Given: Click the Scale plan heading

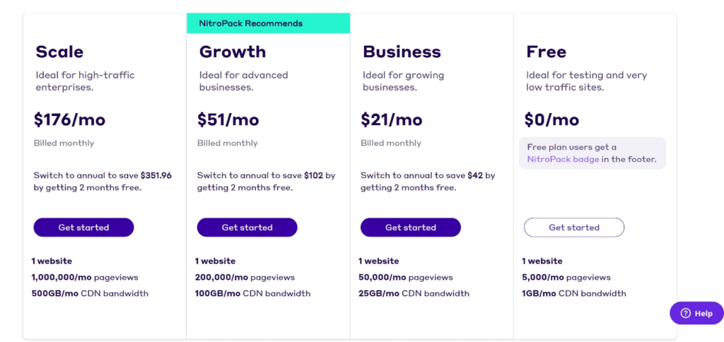Looking at the screenshot, I should coord(59,52).
